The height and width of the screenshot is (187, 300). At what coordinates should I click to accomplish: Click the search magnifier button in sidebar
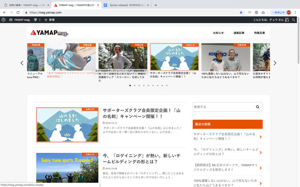click(258, 107)
